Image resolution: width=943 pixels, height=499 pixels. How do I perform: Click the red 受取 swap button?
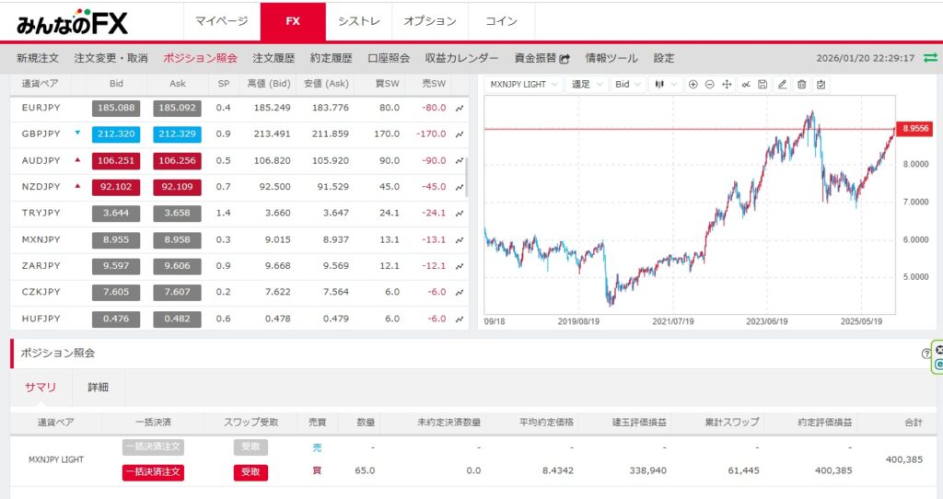click(x=250, y=471)
